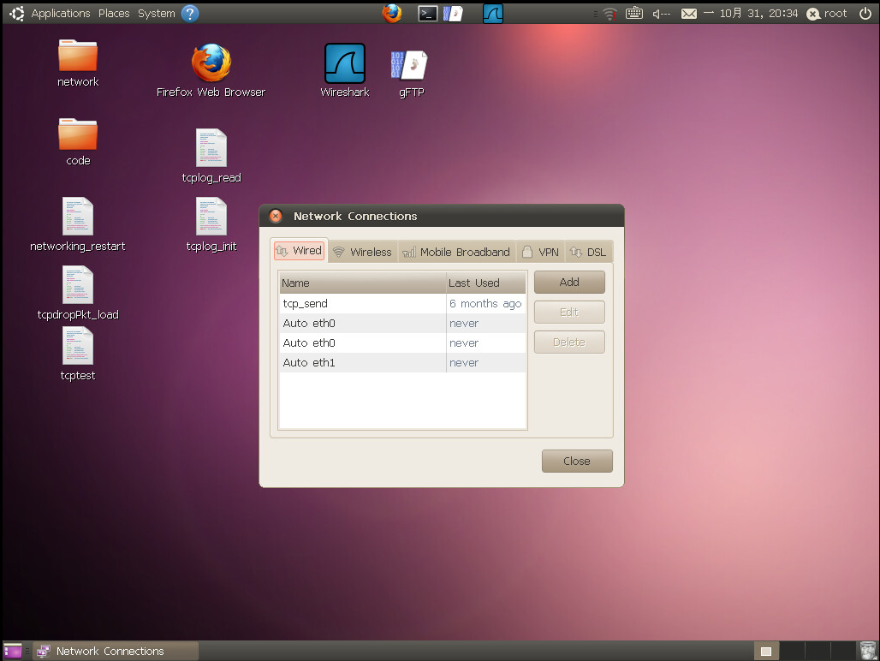The width and height of the screenshot is (880, 661).
Task: Open the help icon beside the System menu
Action: click(190, 13)
